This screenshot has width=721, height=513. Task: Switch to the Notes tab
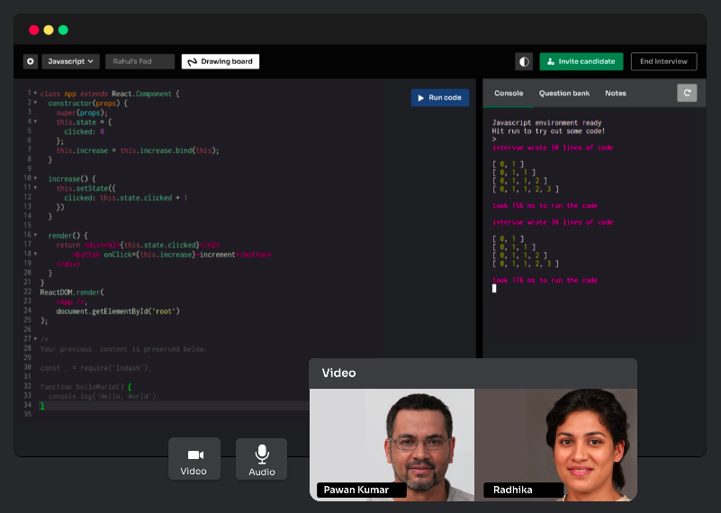coord(616,94)
